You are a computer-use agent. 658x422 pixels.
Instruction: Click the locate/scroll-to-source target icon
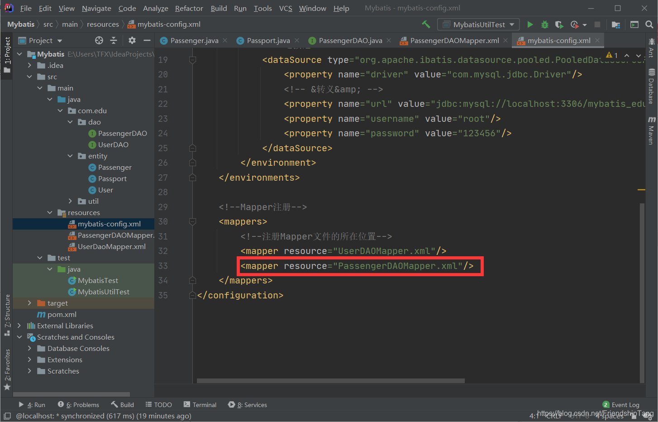coord(99,40)
